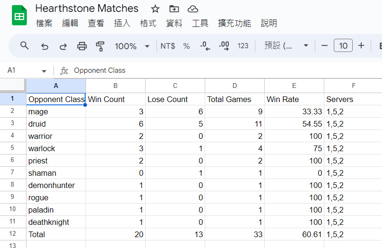The height and width of the screenshot is (248, 382).
Task: Click the Servers header cell
Action: pos(353,99)
